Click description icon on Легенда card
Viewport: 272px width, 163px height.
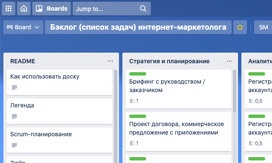pyautogui.click(x=14, y=116)
